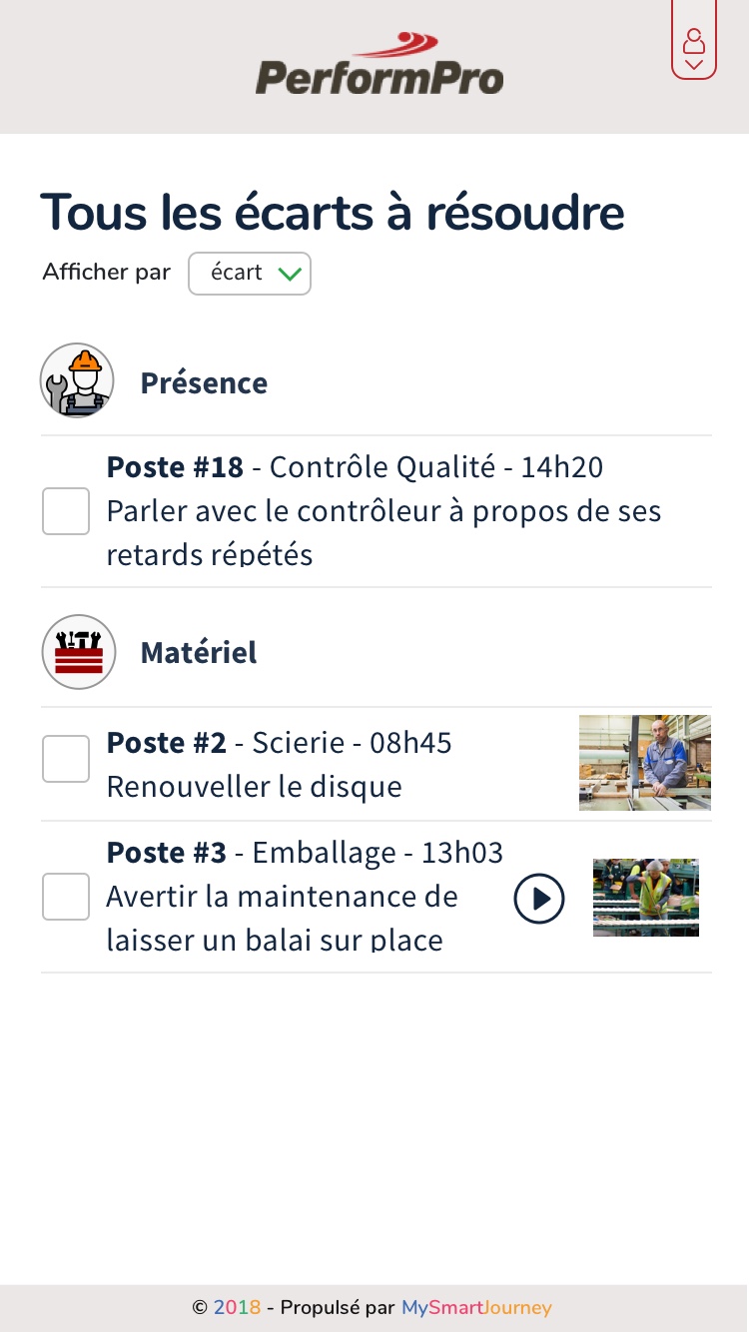Click the Matériel toolbox icon
This screenshot has height=1332, width=749.
point(79,652)
